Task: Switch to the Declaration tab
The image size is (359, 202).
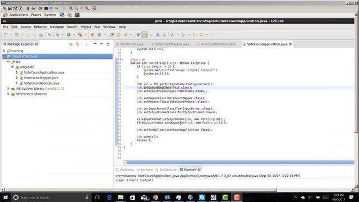Action: tap(167, 169)
